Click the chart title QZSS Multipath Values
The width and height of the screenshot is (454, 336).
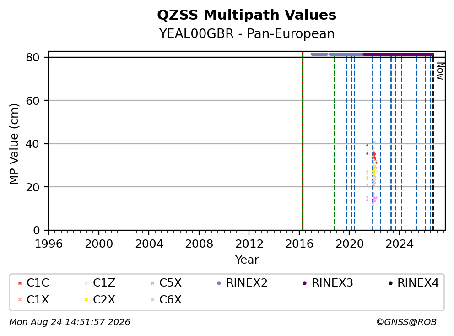click(247, 15)
